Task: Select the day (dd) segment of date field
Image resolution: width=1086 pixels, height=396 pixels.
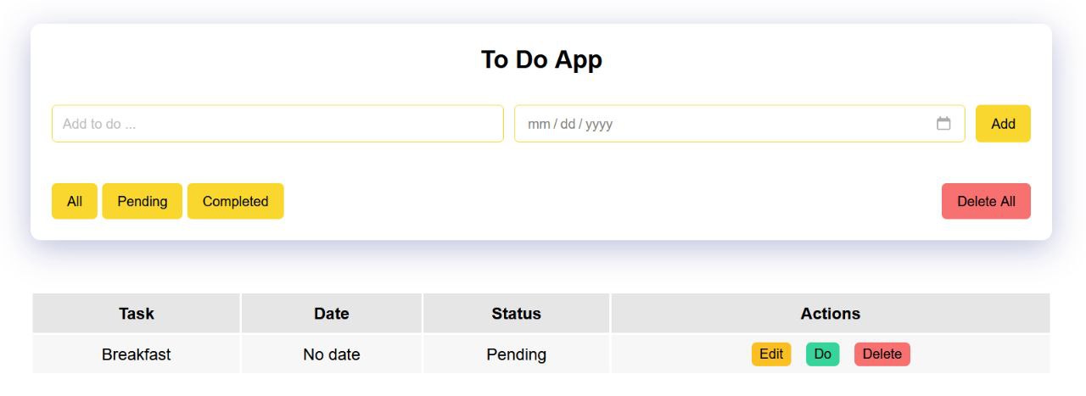Action: pos(568,124)
